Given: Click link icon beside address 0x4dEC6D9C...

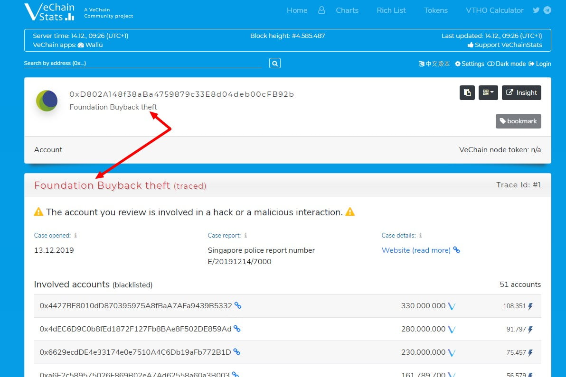Looking at the screenshot, I should (237, 329).
